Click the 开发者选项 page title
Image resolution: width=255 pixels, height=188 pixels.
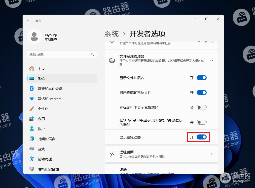(147, 34)
